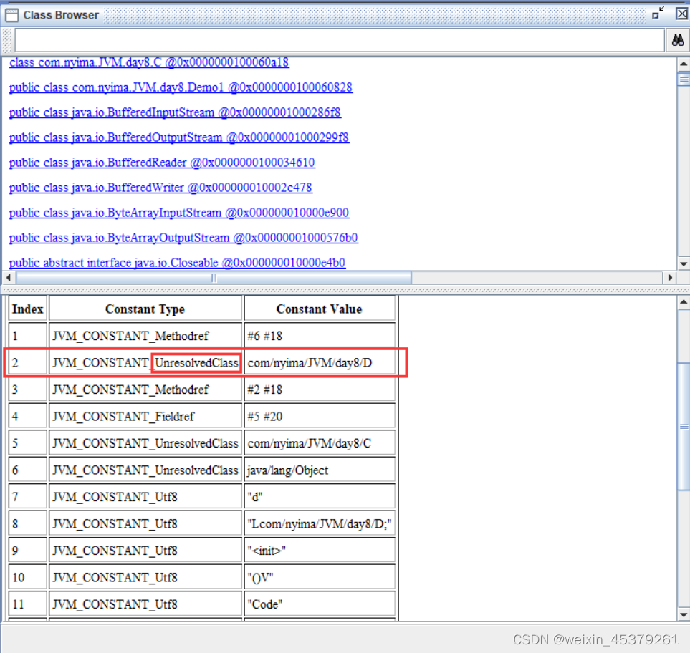Click the Class Browser window icon
Viewport: 690px width, 653px height.
click(11, 15)
